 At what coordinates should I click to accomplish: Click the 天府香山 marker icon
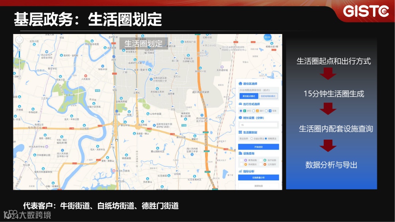point(148,178)
